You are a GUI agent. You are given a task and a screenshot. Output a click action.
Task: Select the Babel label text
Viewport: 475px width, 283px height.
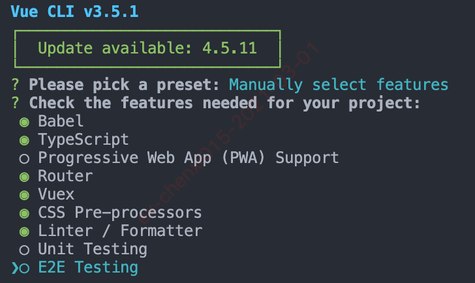tap(61, 121)
